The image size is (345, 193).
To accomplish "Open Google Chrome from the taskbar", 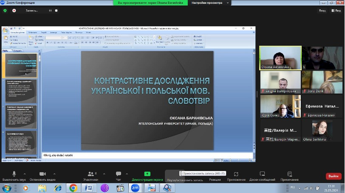I will click(x=73, y=188).
